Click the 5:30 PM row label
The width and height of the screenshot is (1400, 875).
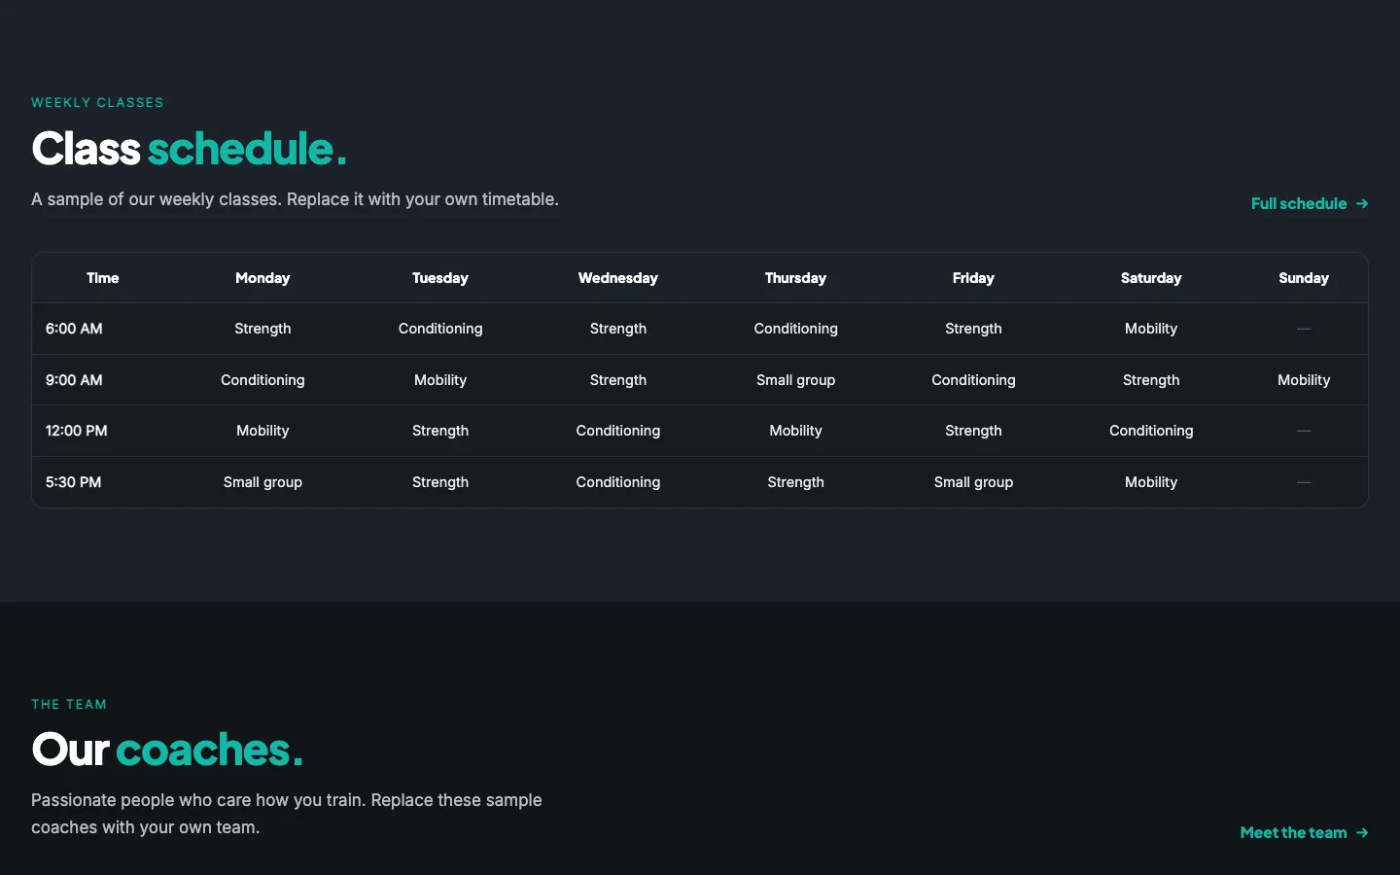pyautogui.click(x=74, y=482)
